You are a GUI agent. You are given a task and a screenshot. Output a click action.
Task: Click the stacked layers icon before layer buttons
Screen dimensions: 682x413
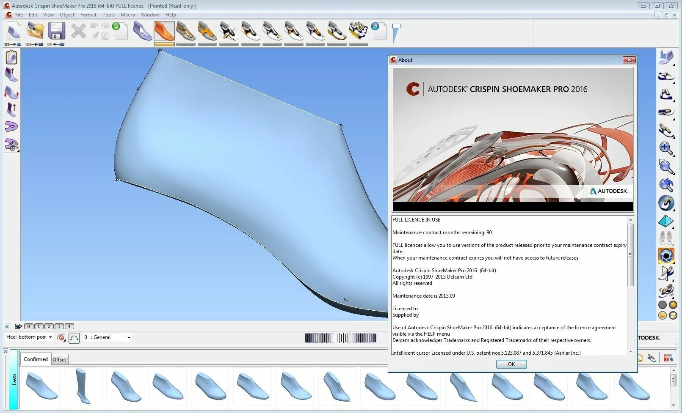(18, 326)
